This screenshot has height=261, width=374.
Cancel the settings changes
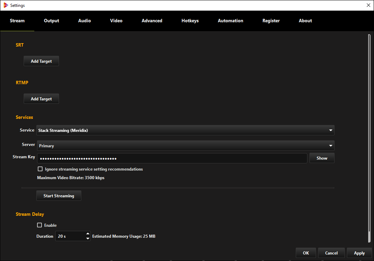click(x=331, y=253)
